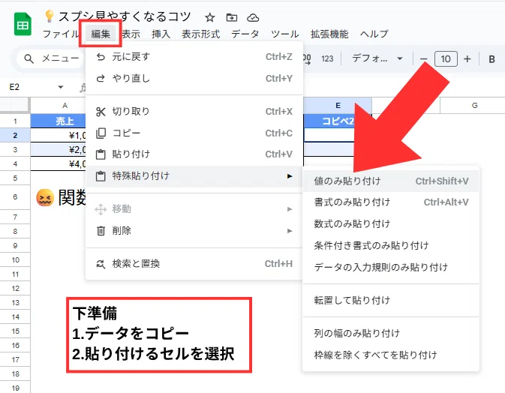Click the trash icon beside 削除
The image size is (505, 393).
coord(101,231)
